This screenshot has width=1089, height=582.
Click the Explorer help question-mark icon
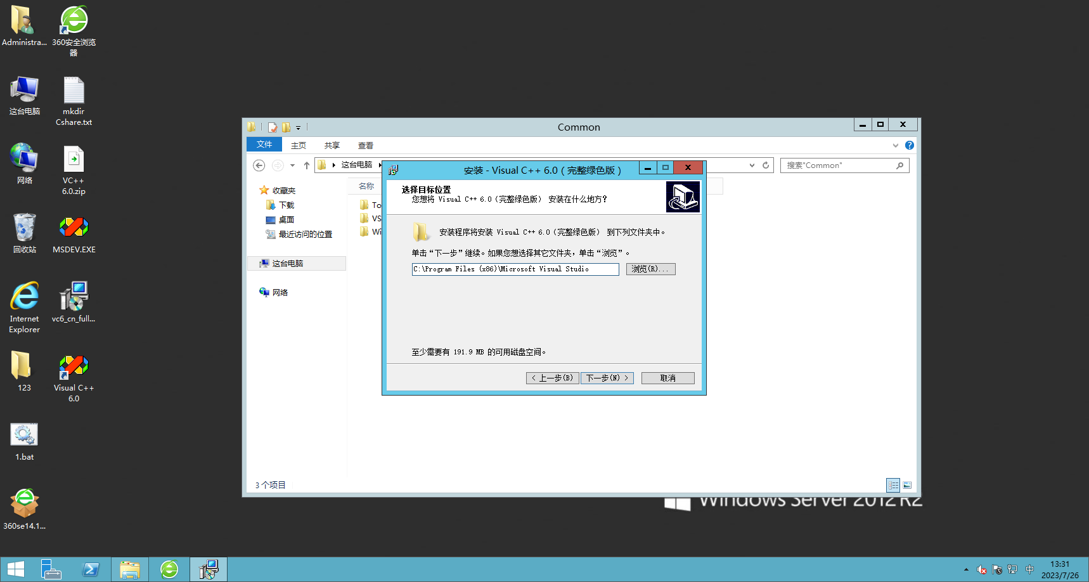click(x=910, y=145)
